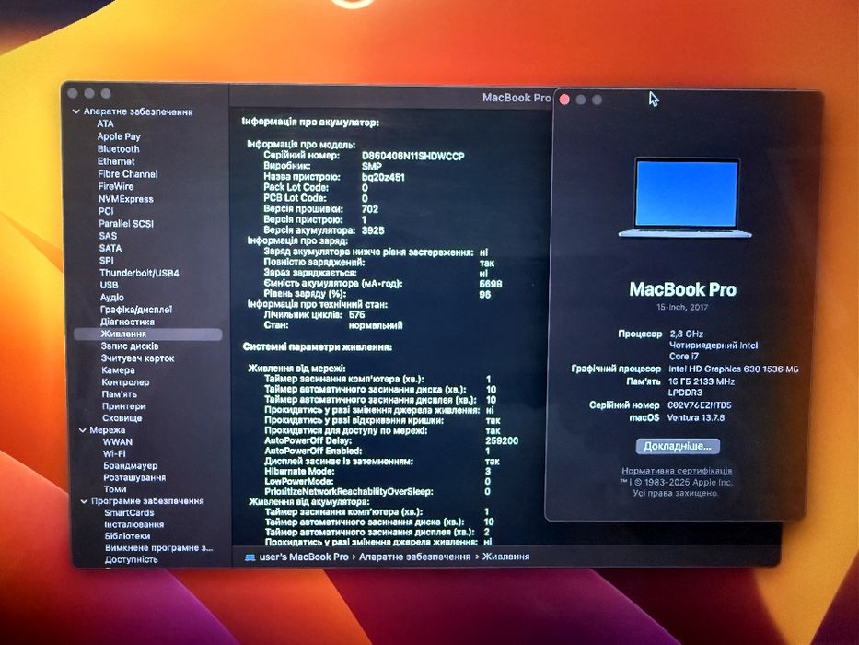Click user's MacBook Pro in path bar

click(304, 557)
